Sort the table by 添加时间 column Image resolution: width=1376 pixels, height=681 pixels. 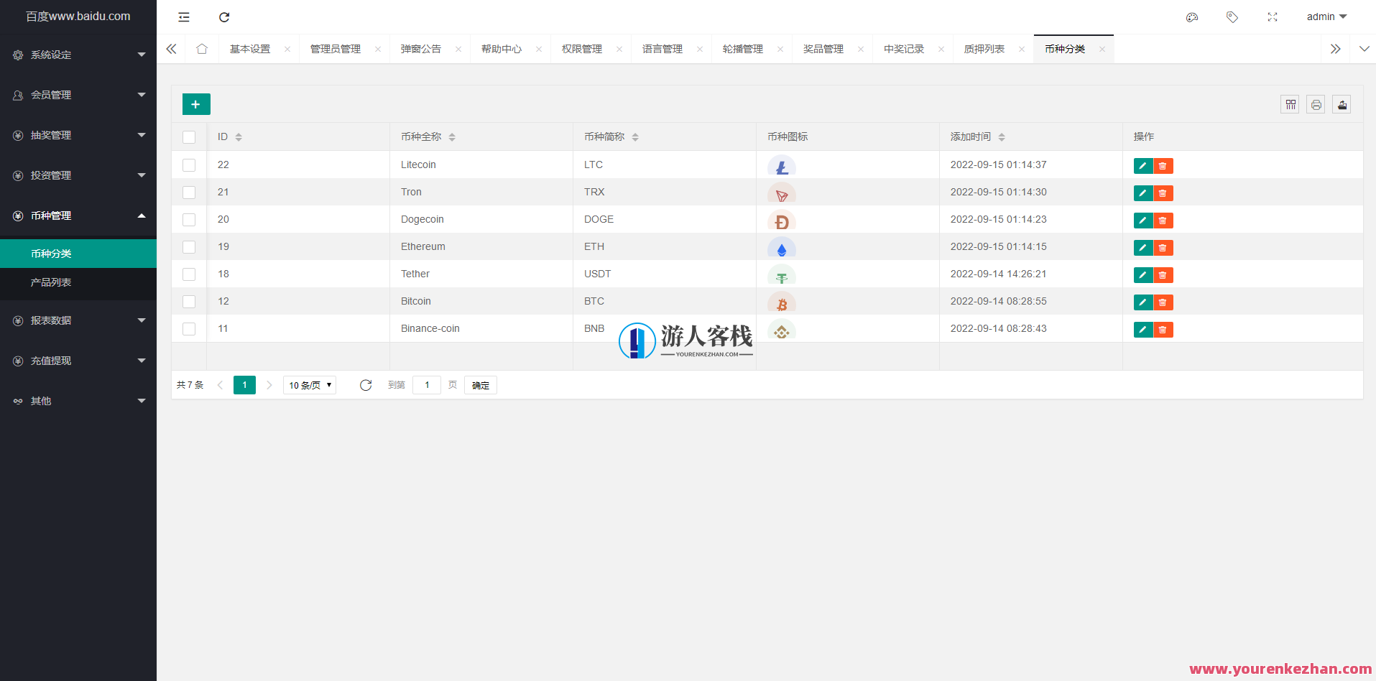[1001, 136]
